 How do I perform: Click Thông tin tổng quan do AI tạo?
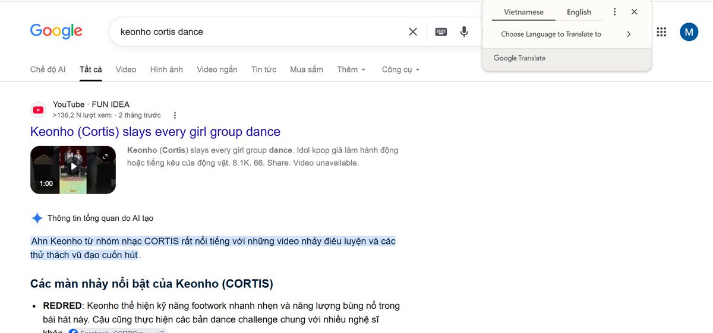tap(100, 218)
